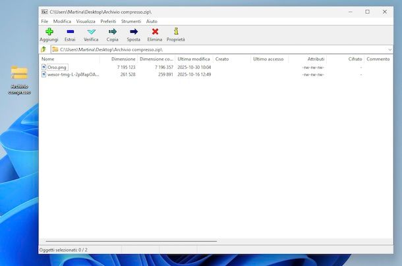Click the Orso.png file icon
The width and height of the screenshot is (402, 266).
coord(44,67)
